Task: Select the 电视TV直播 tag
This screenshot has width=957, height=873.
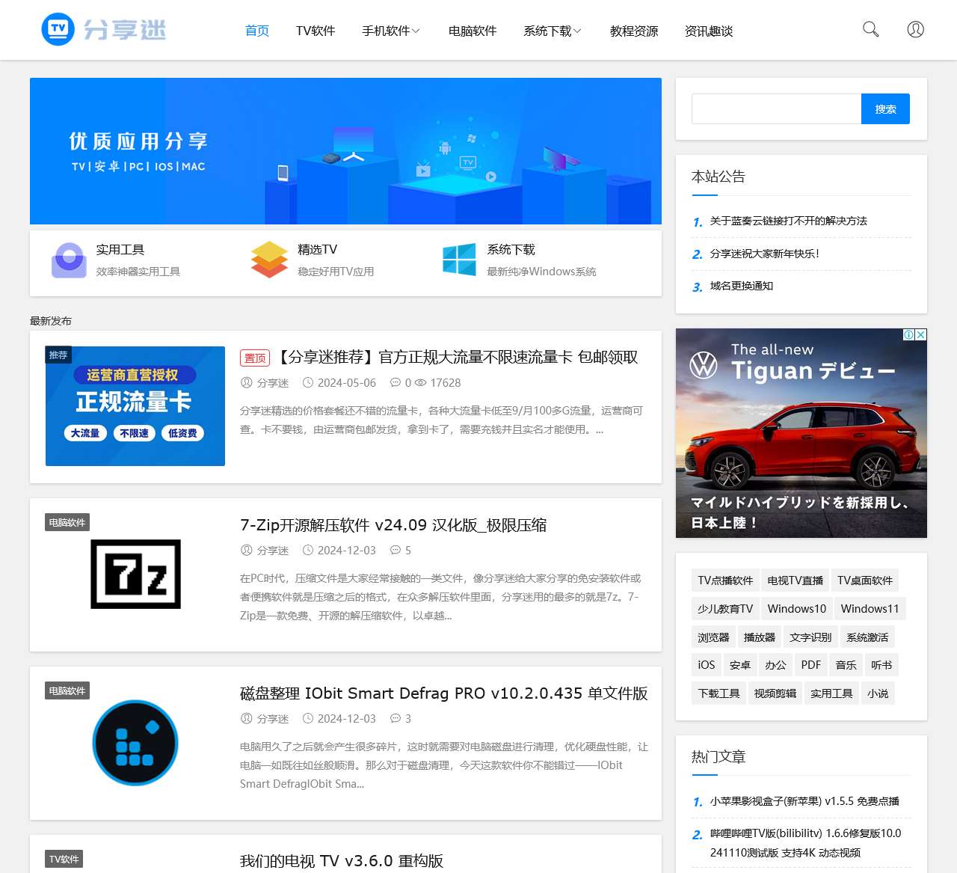Action: click(795, 581)
